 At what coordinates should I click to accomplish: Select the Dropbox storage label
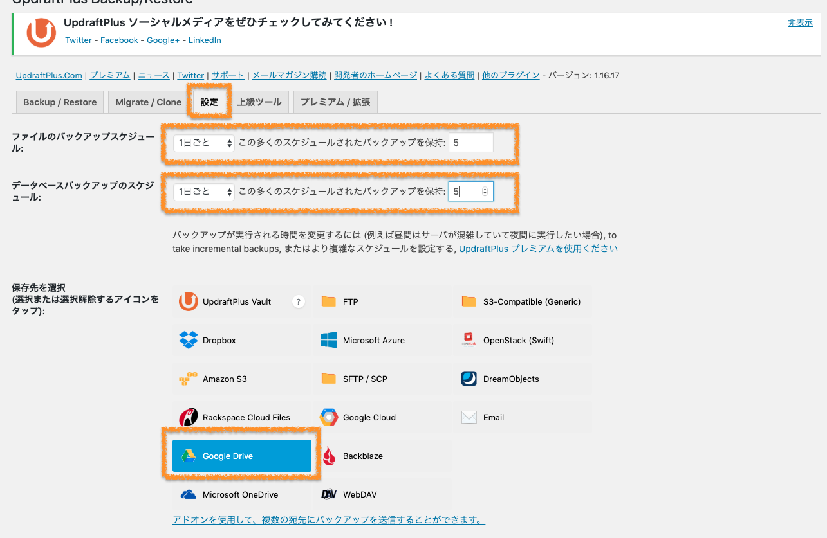coord(219,340)
